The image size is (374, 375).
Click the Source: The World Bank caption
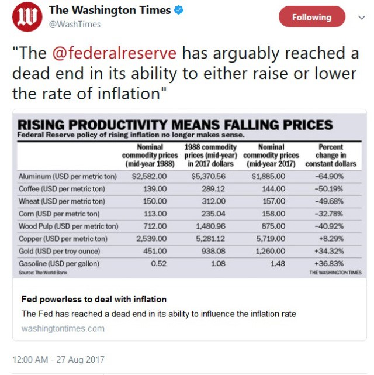(43, 273)
